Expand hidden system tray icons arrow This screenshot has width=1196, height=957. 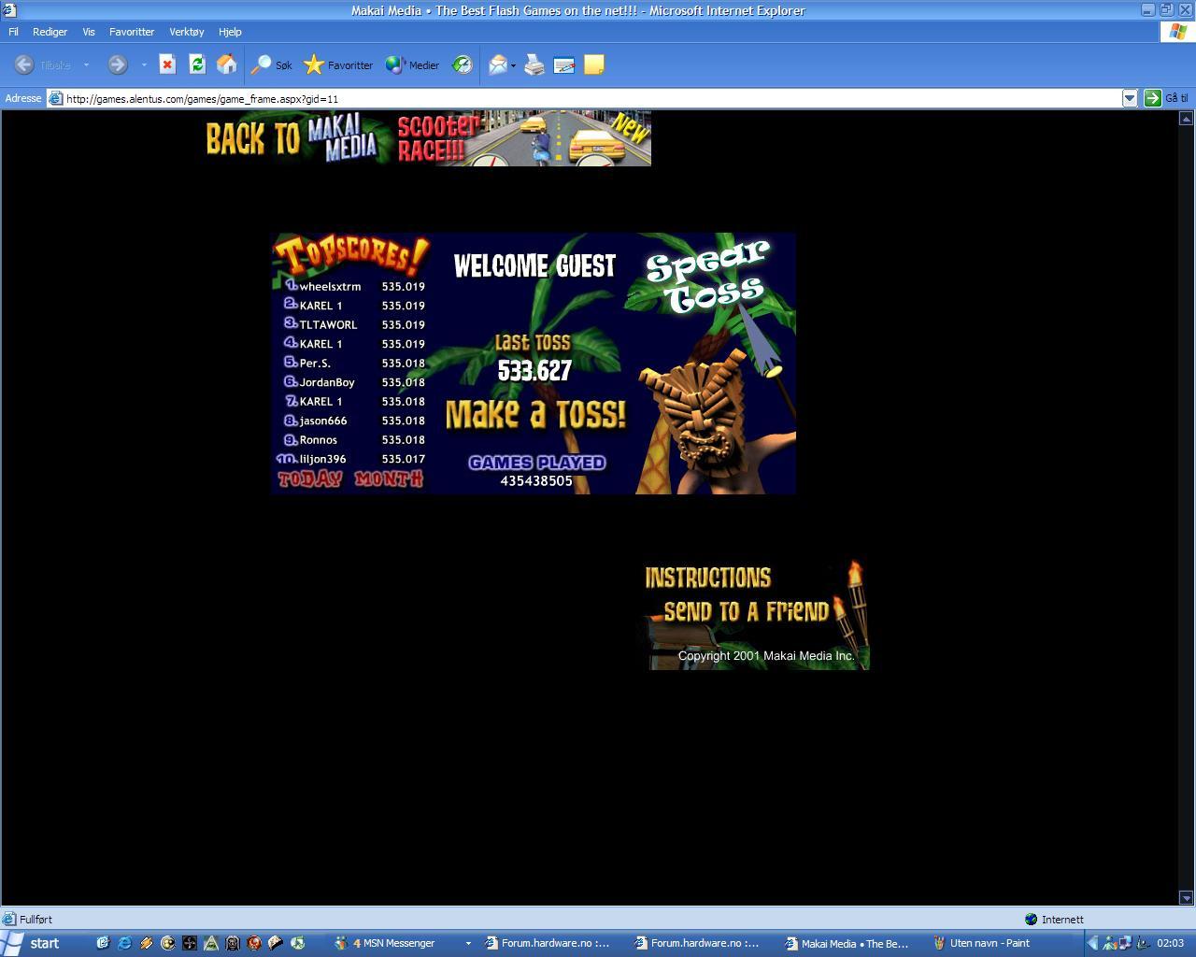point(1091,943)
